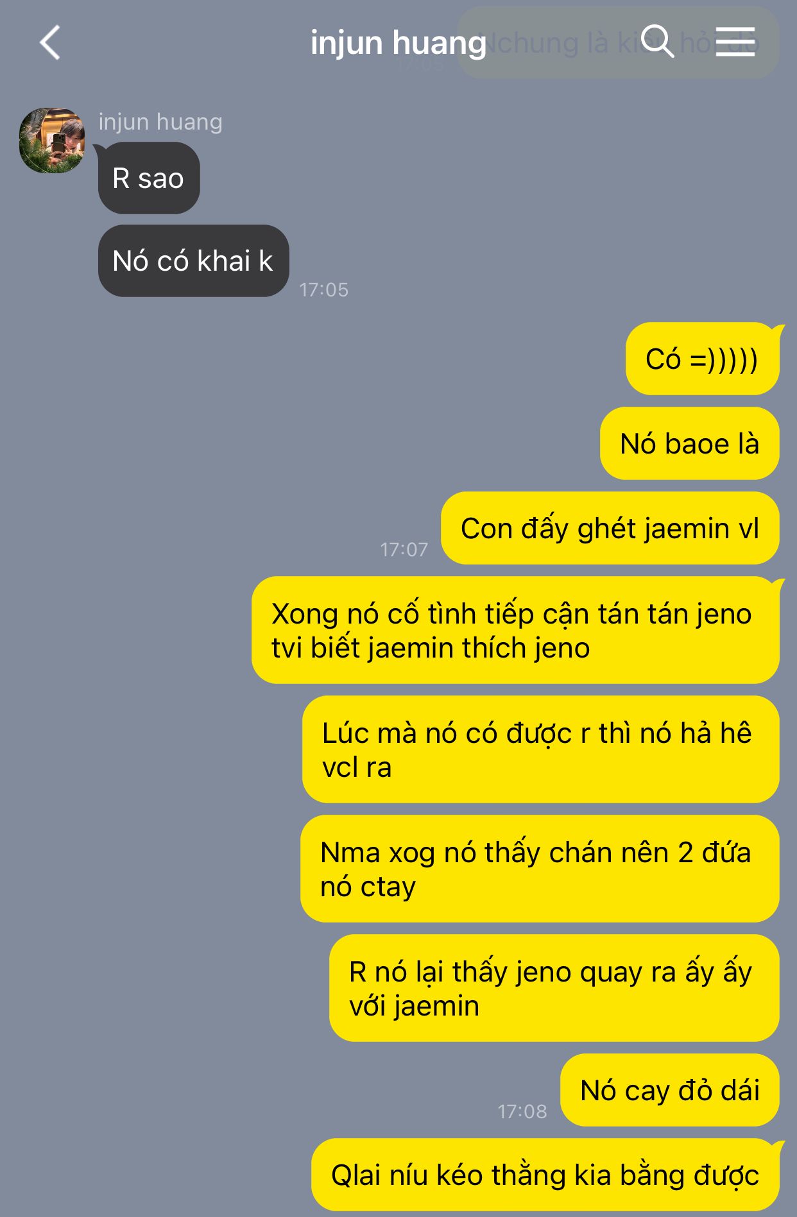Tap the 17:08 timestamp
This screenshot has height=1217, width=797.
point(522,1111)
